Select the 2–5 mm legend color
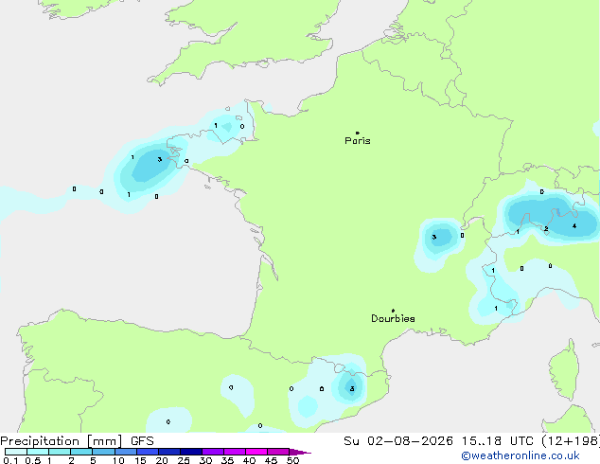 [x=81, y=452]
